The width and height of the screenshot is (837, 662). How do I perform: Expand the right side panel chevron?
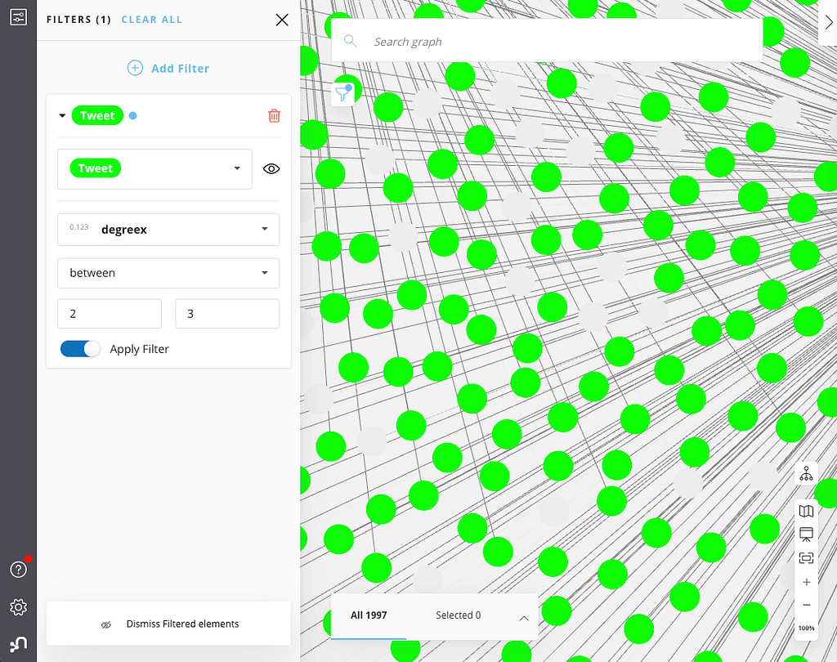click(828, 22)
